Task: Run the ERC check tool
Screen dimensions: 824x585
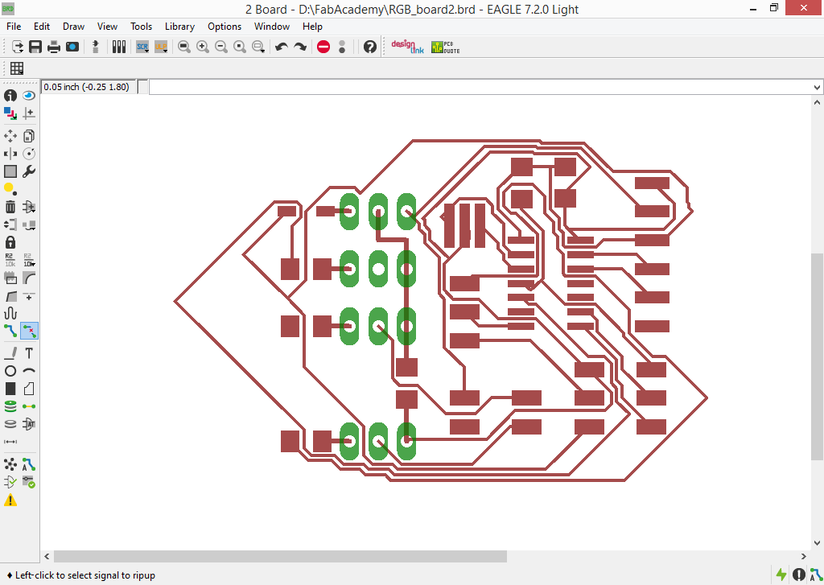Action: pos(10,482)
